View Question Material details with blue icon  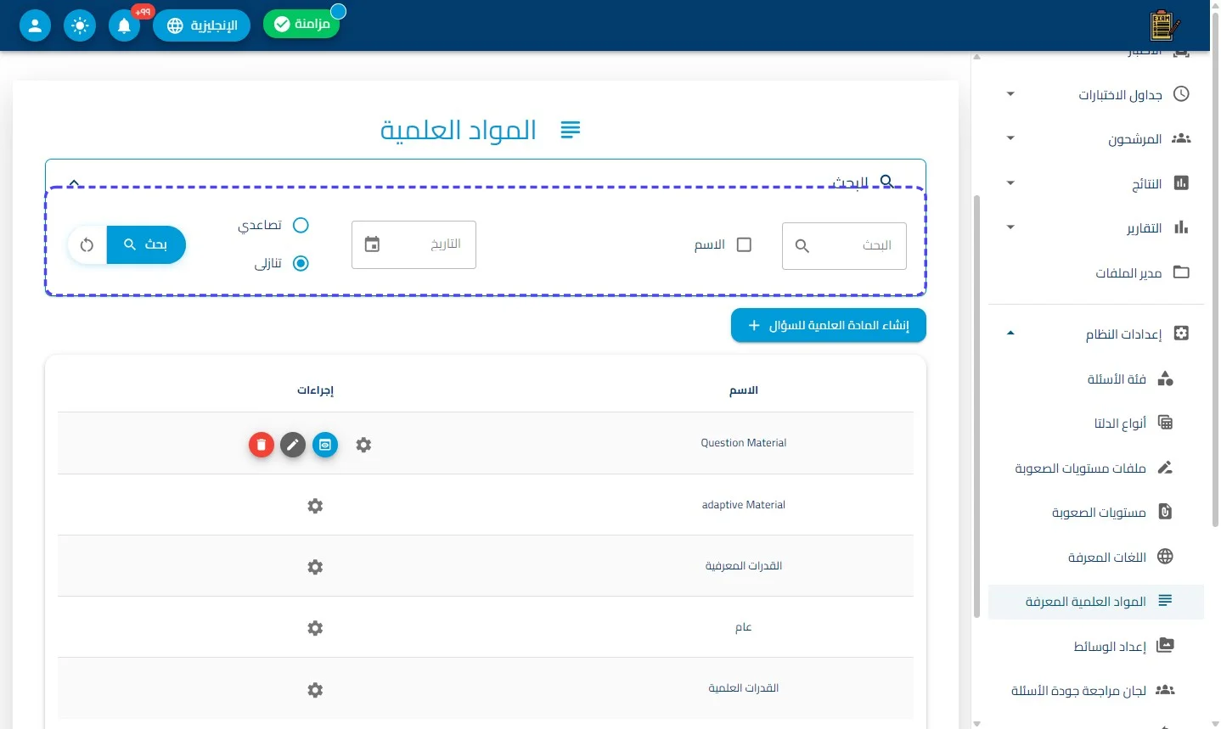pyautogui.click(x=325, y=445)
